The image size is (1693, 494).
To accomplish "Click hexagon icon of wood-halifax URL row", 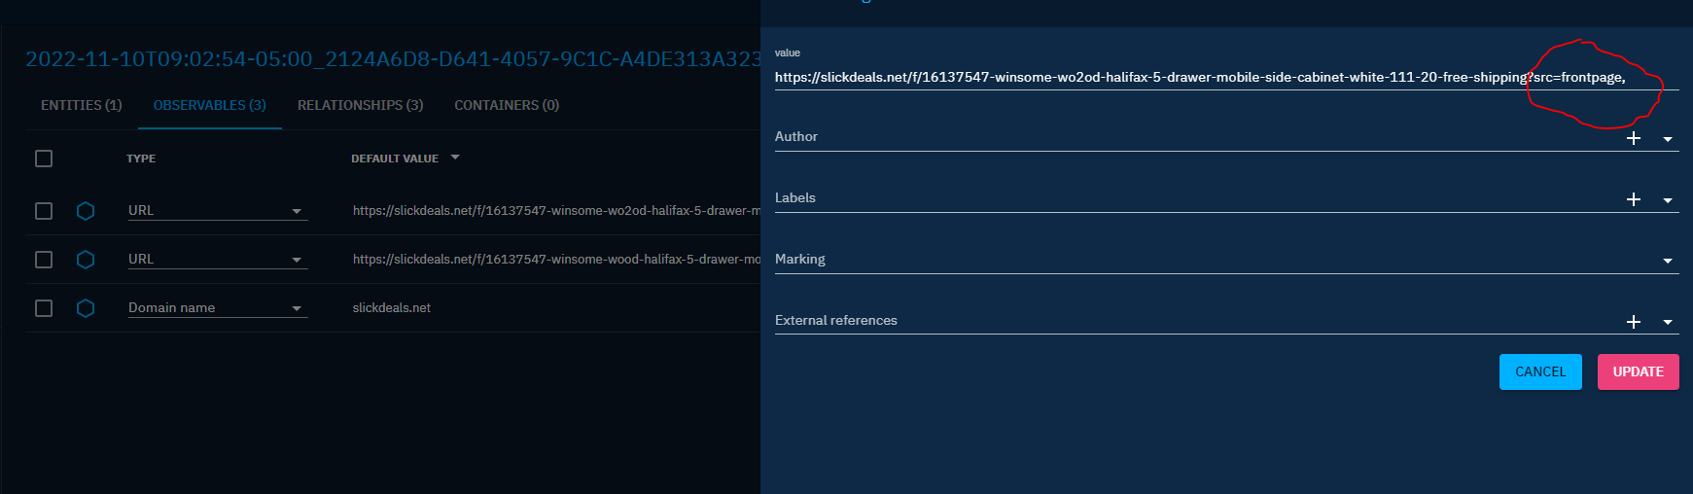I will click(x=86, y=260).
